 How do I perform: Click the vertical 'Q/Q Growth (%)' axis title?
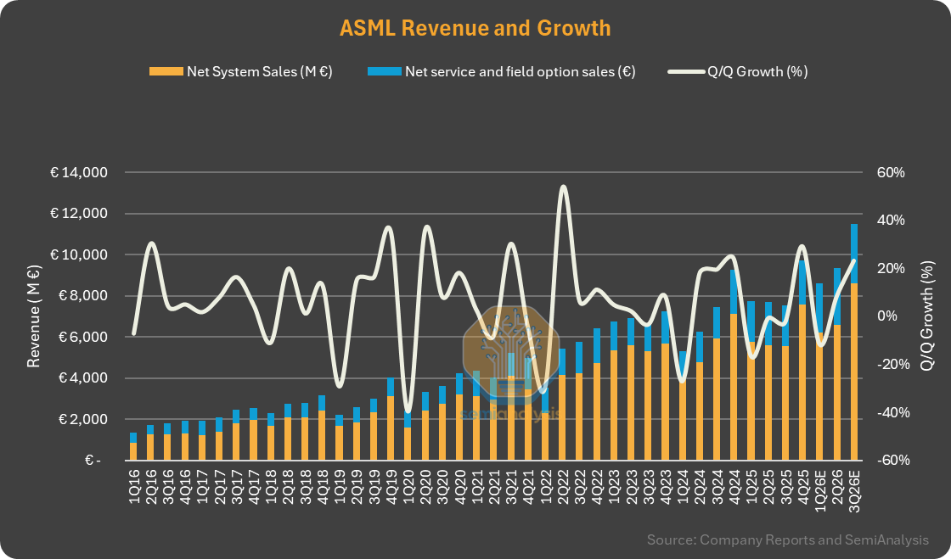pos(928,316)
